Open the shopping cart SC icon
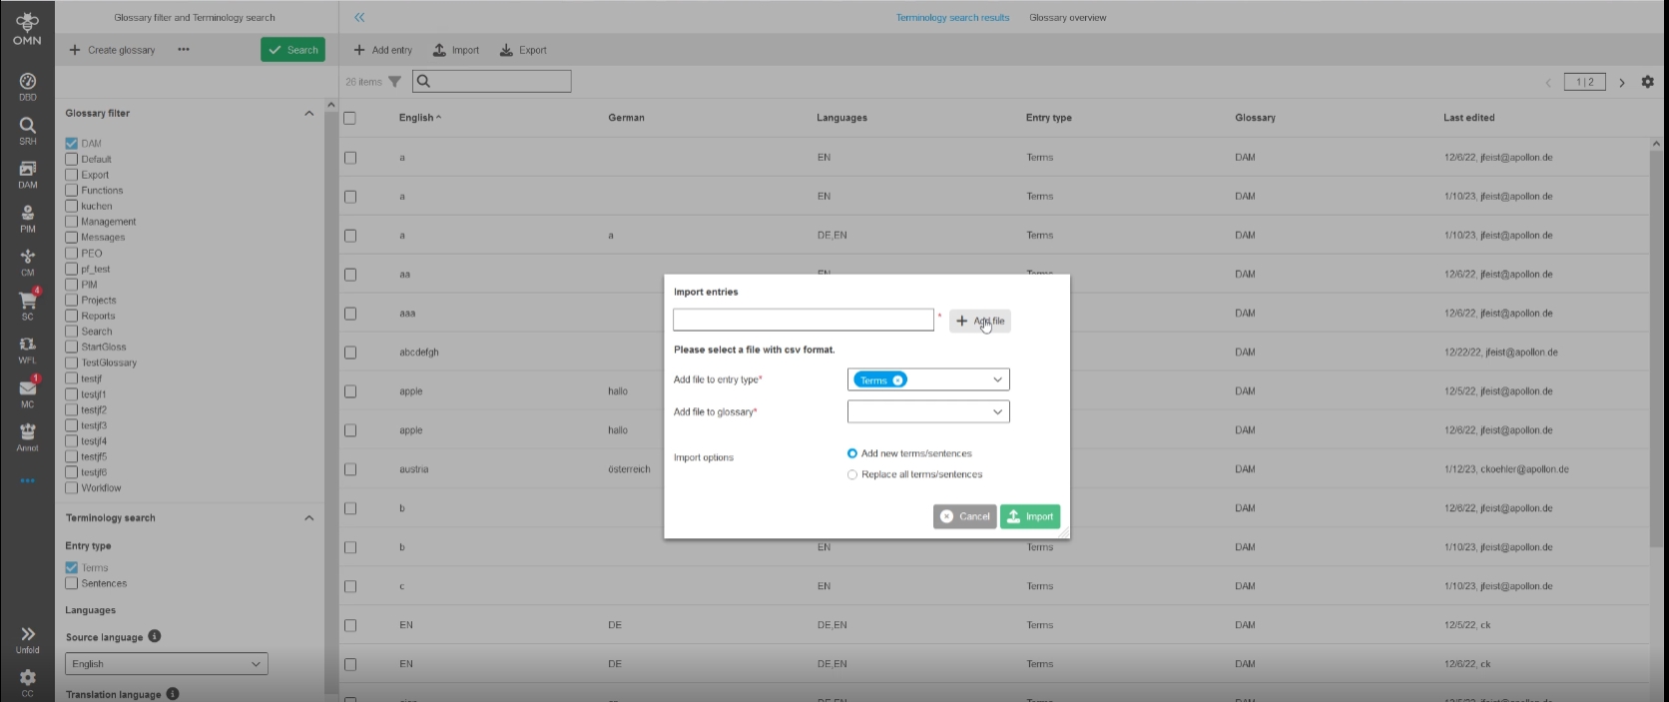This screenshot has width=1669, height=702. pyautogui.click(x=27, y=304)
